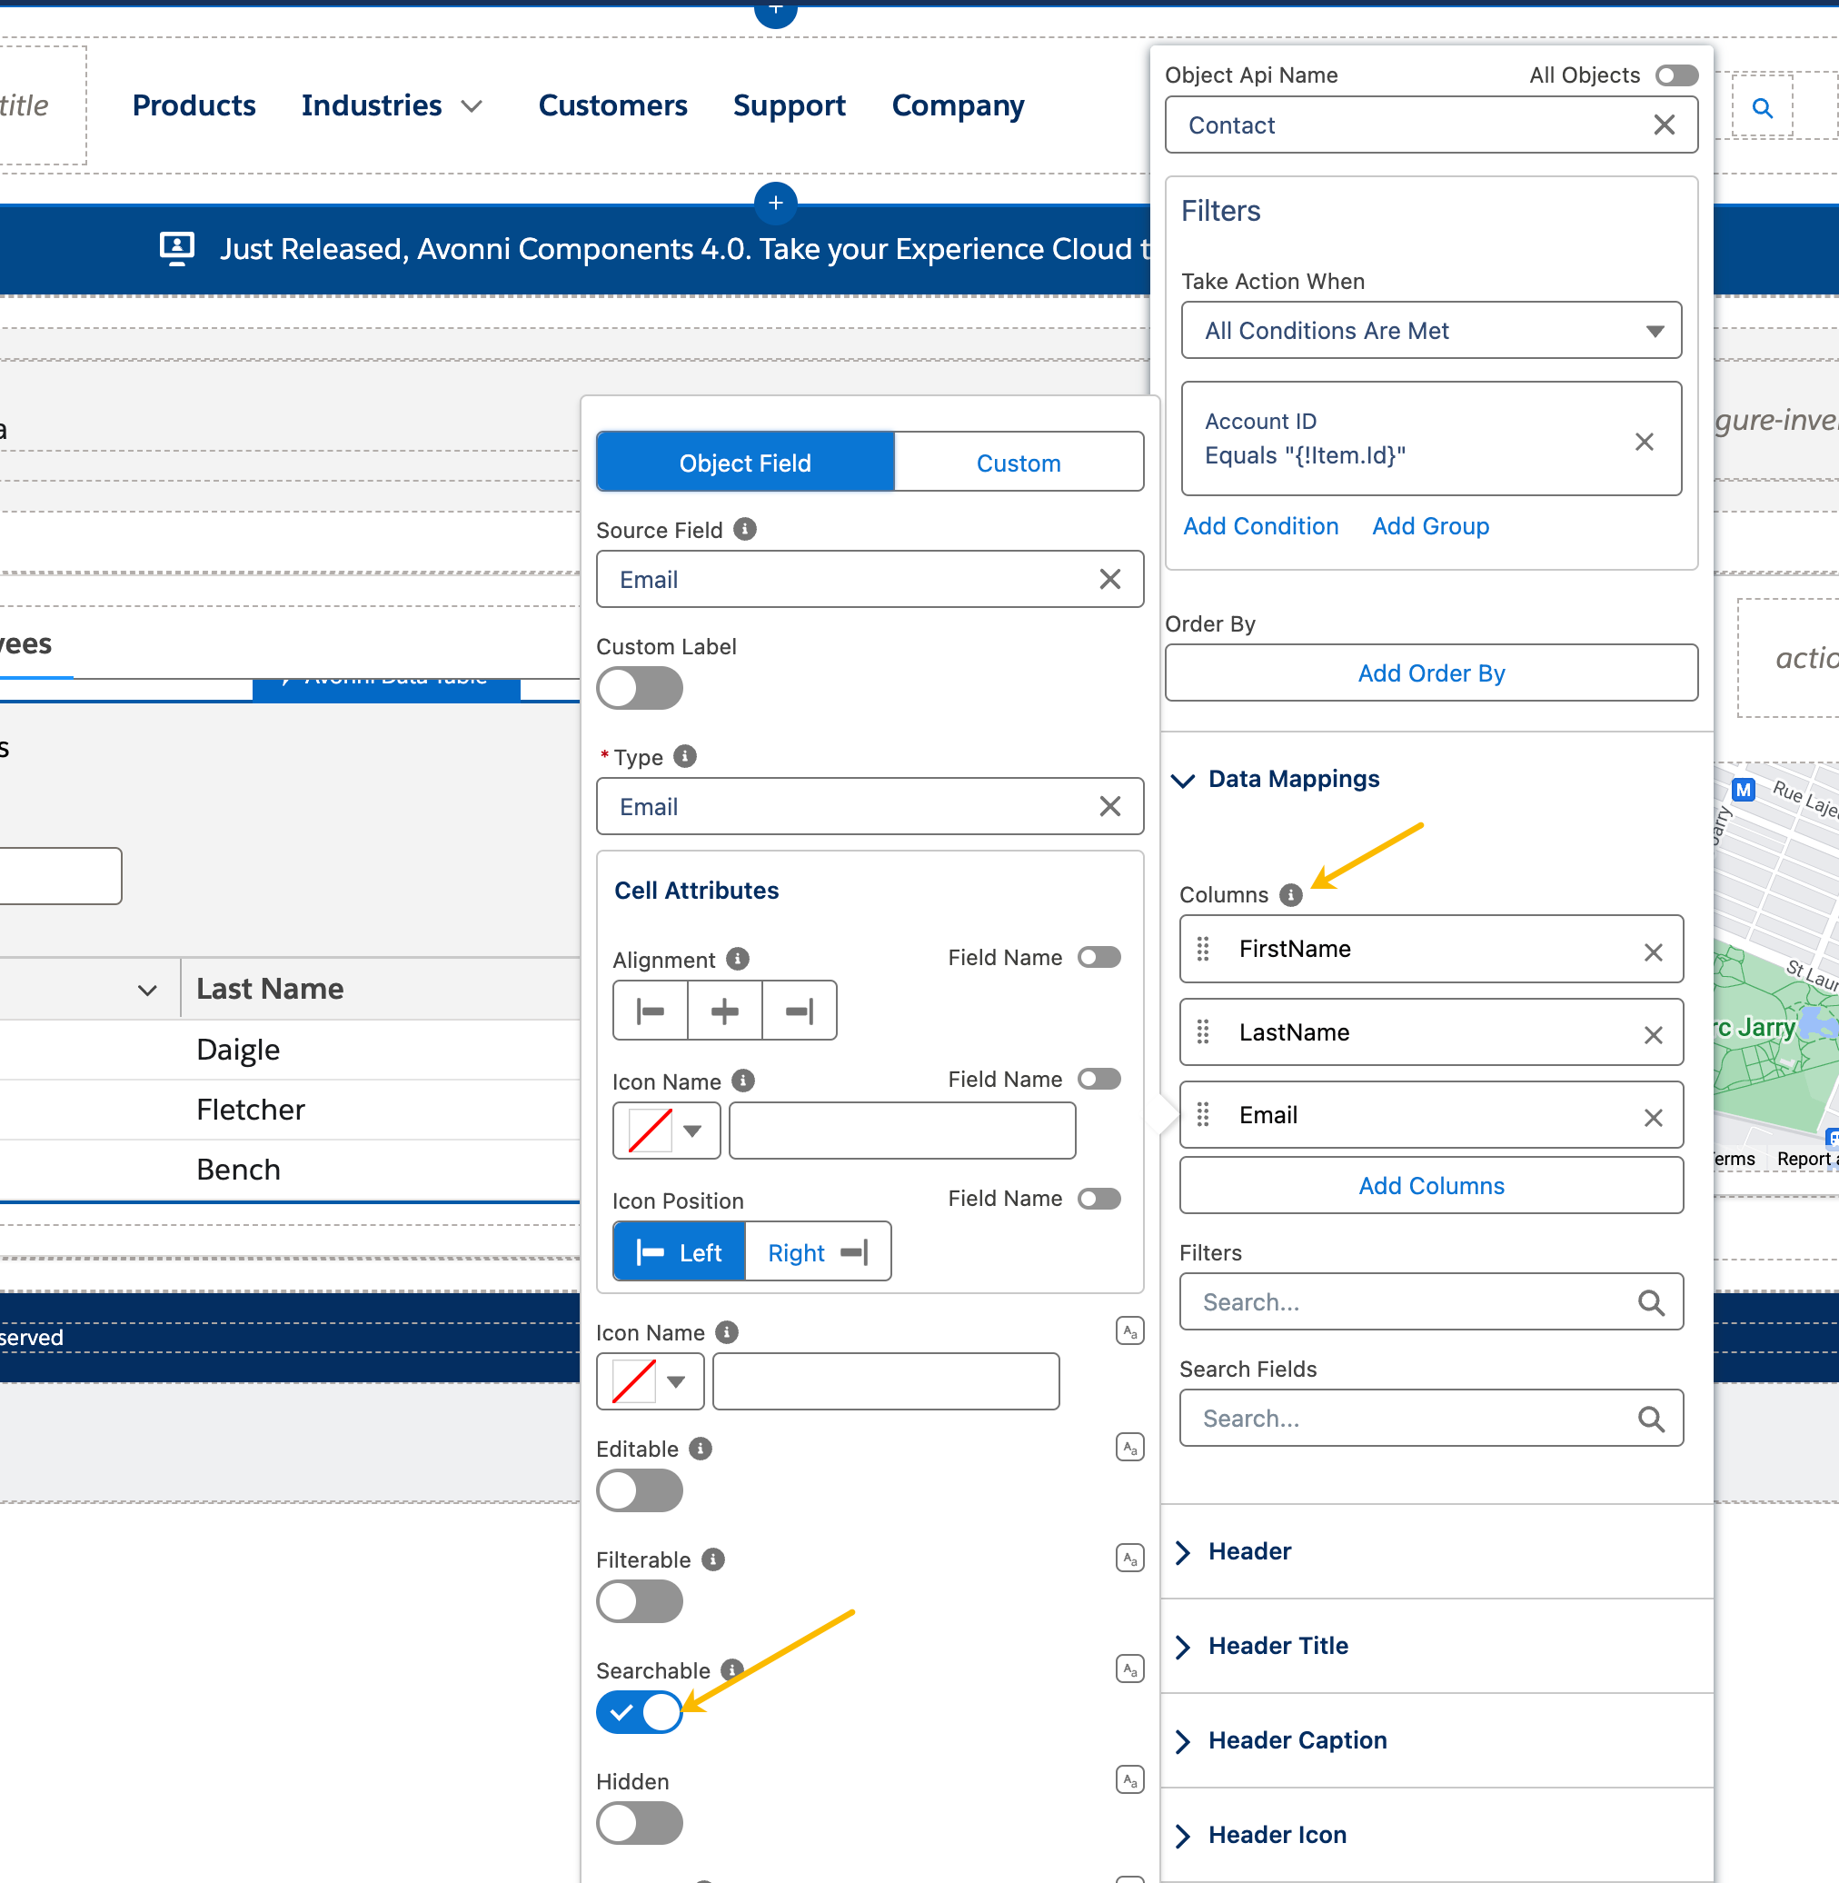1839x1883 pixels.
Task: Turn on the All Objects switch
Action: [x=1675, y=75]
